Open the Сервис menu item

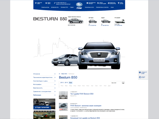tap(72, 7)
